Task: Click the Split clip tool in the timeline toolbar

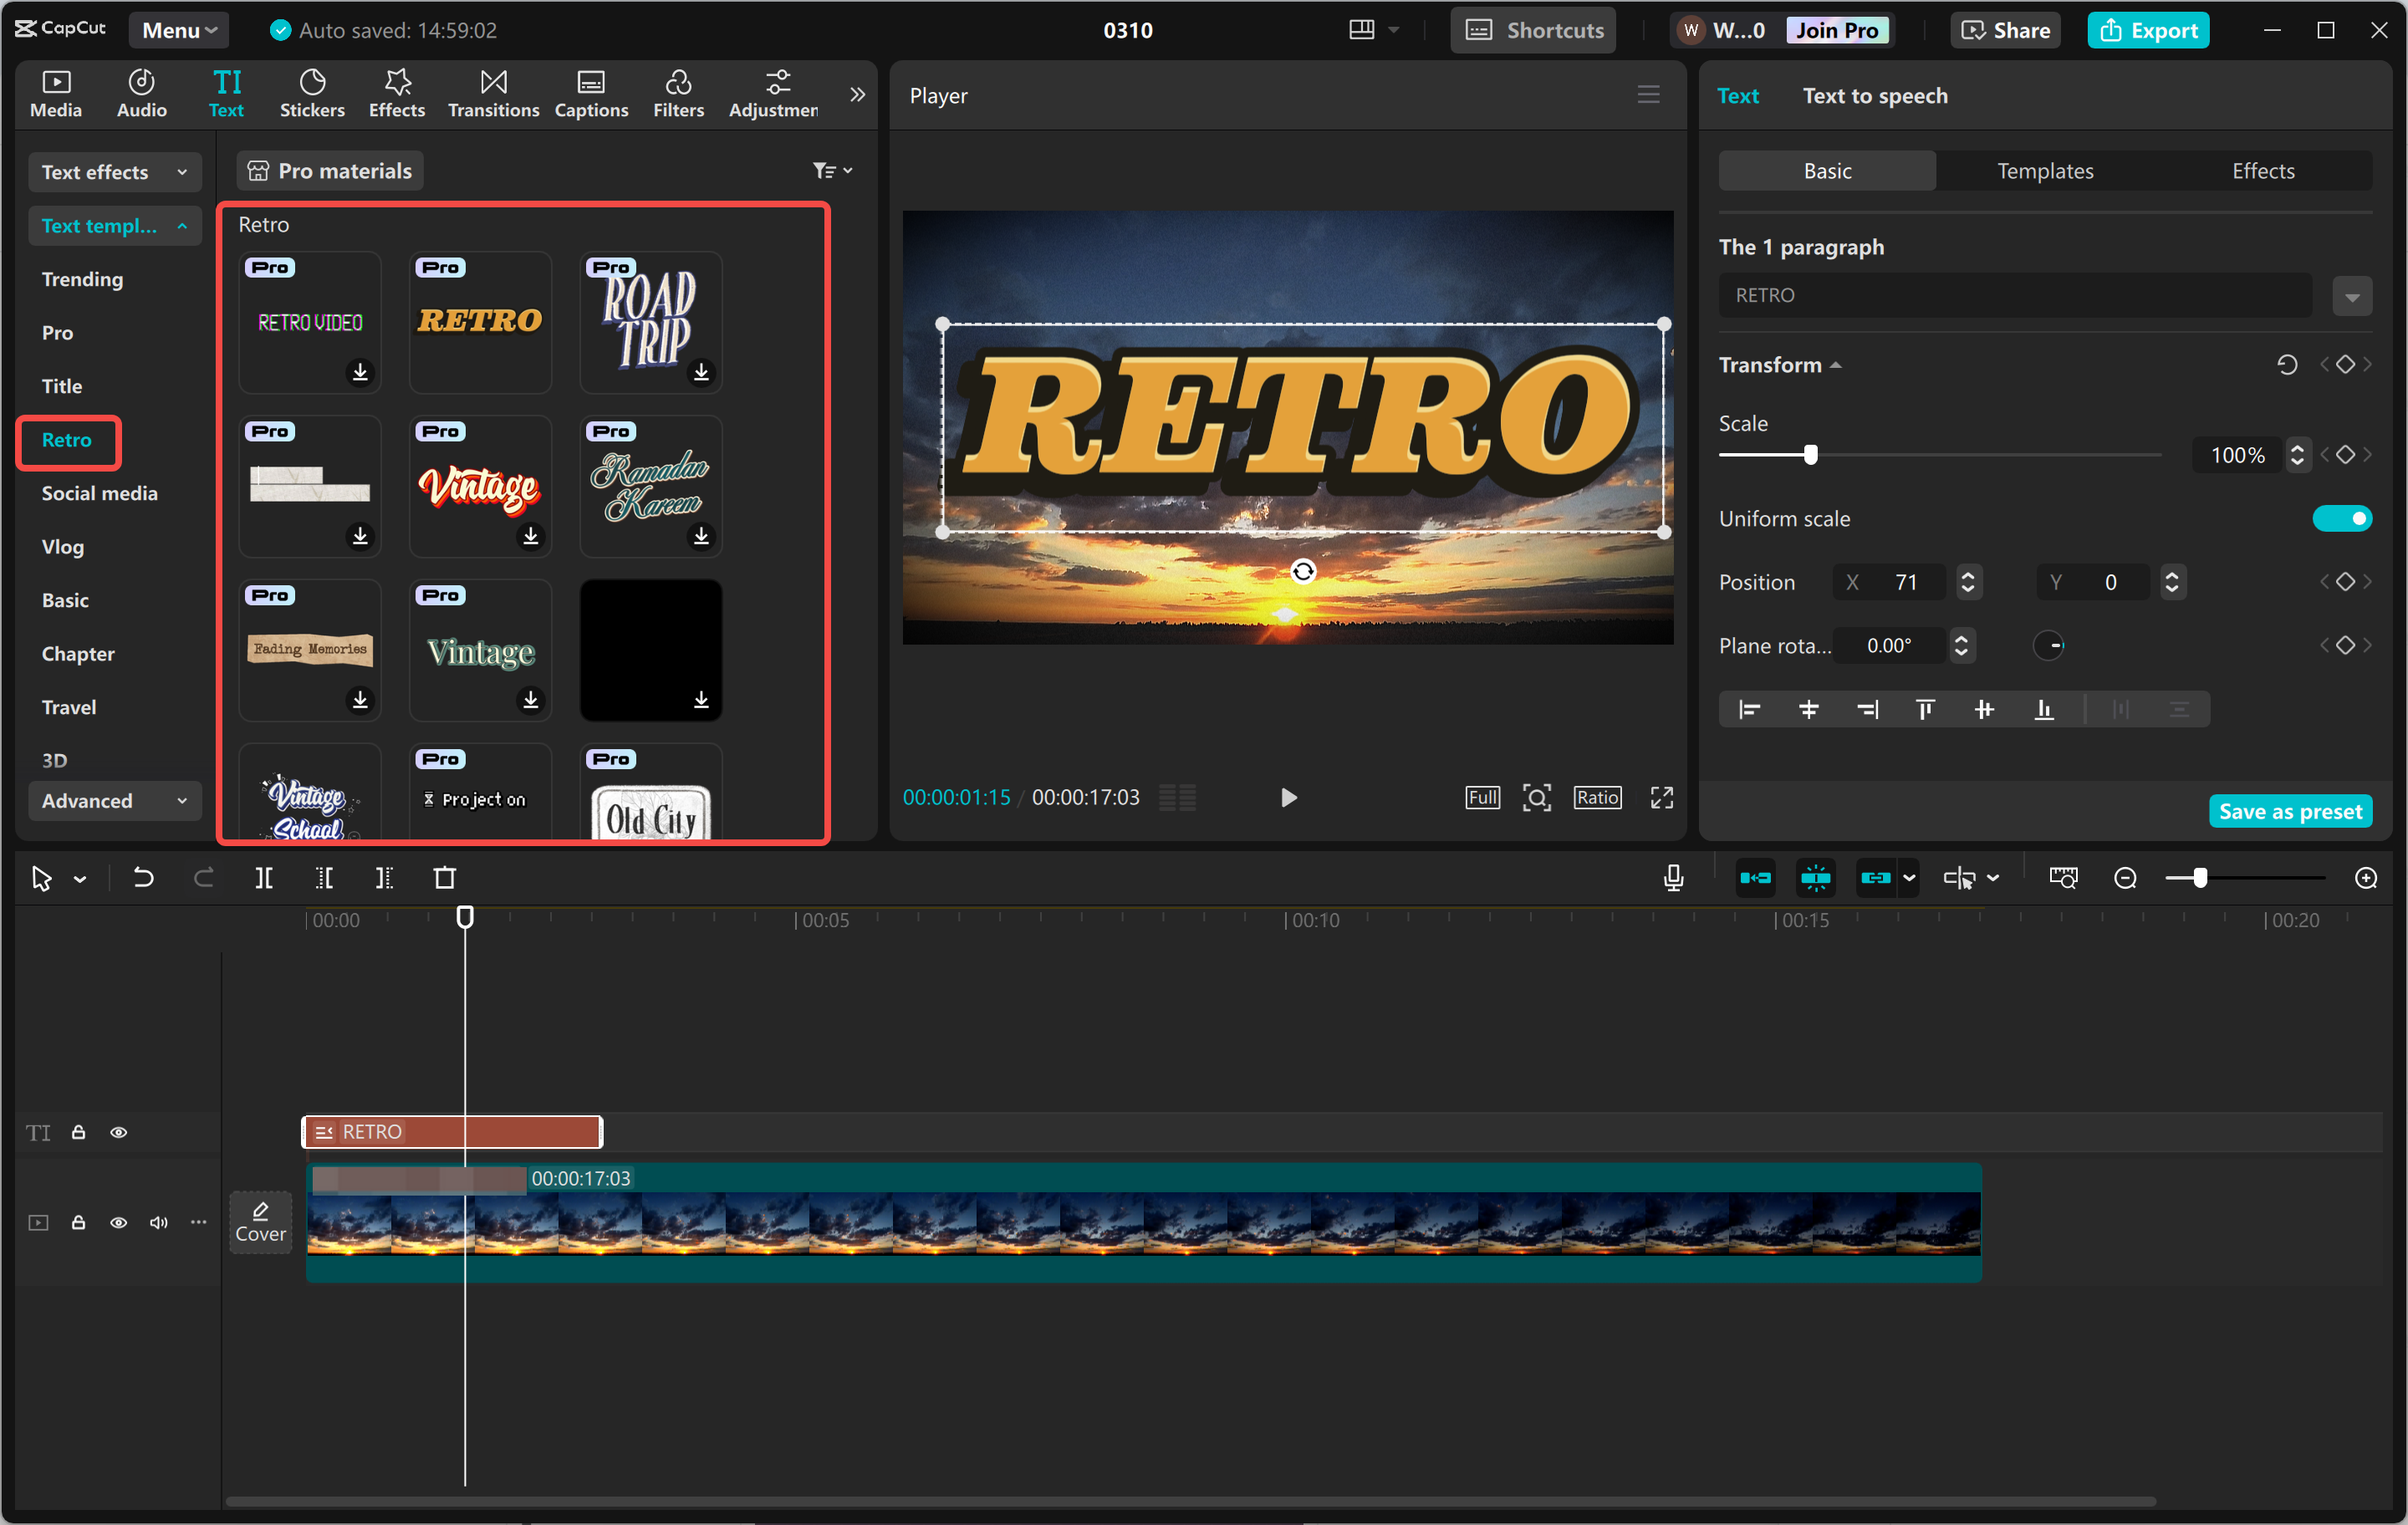Action: point(264,878)
